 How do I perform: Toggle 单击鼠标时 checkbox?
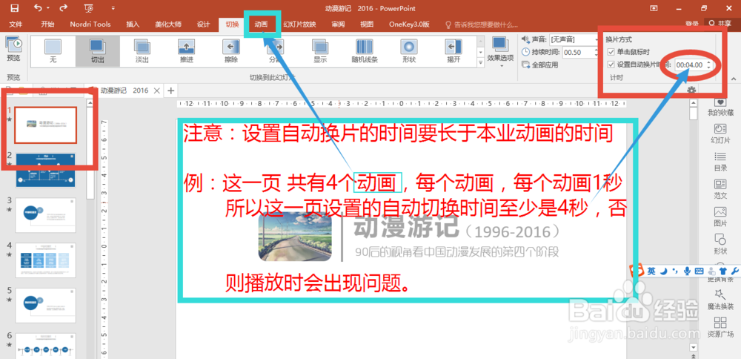tap(611, 52)
